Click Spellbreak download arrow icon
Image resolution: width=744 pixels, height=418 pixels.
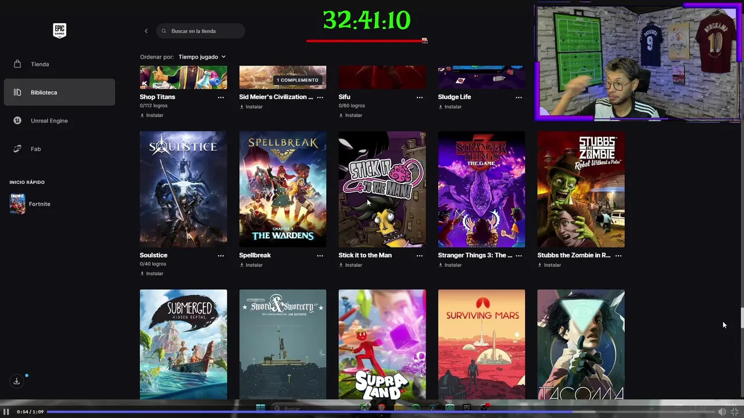[x=242, y=265]
